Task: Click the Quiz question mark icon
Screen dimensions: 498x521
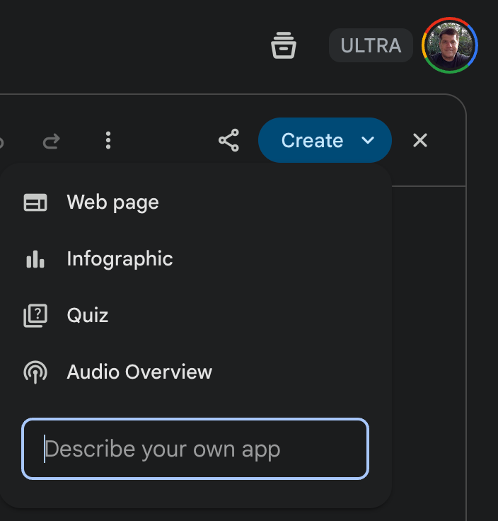Action: (x=35, y=315)
